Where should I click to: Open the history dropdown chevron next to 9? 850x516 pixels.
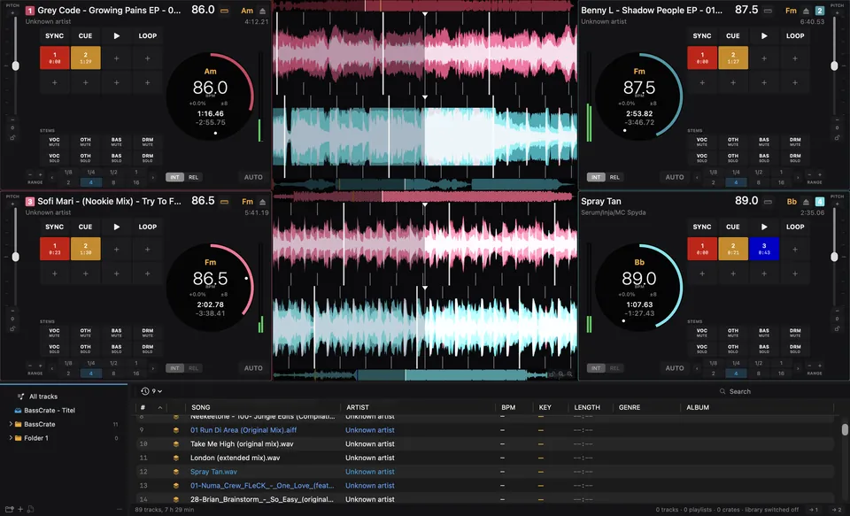(160, 391)
